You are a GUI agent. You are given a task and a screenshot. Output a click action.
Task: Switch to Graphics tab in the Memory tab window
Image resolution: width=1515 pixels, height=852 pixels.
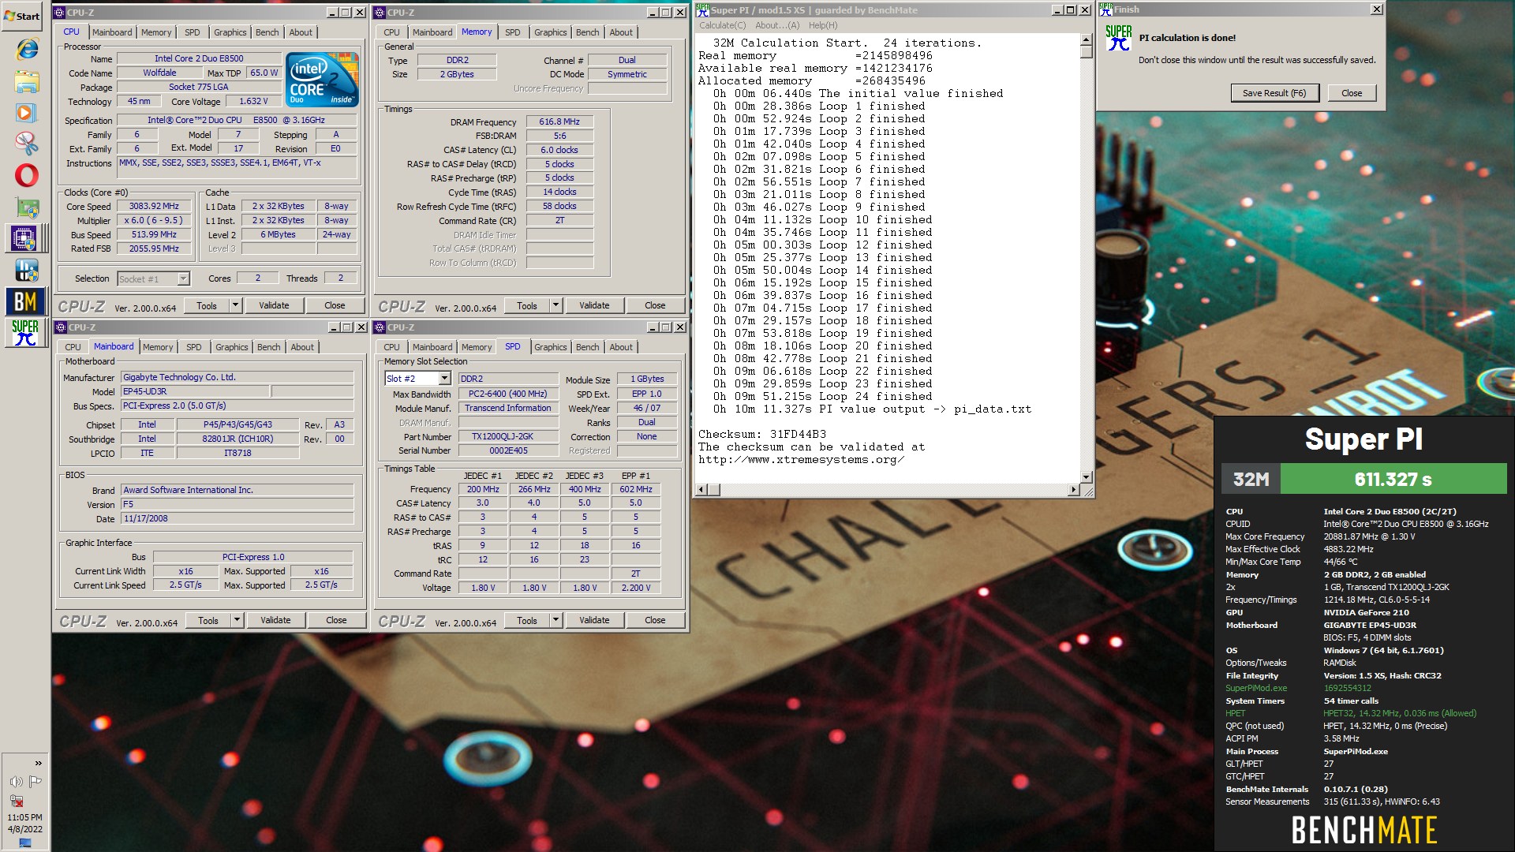pos(550,32)
